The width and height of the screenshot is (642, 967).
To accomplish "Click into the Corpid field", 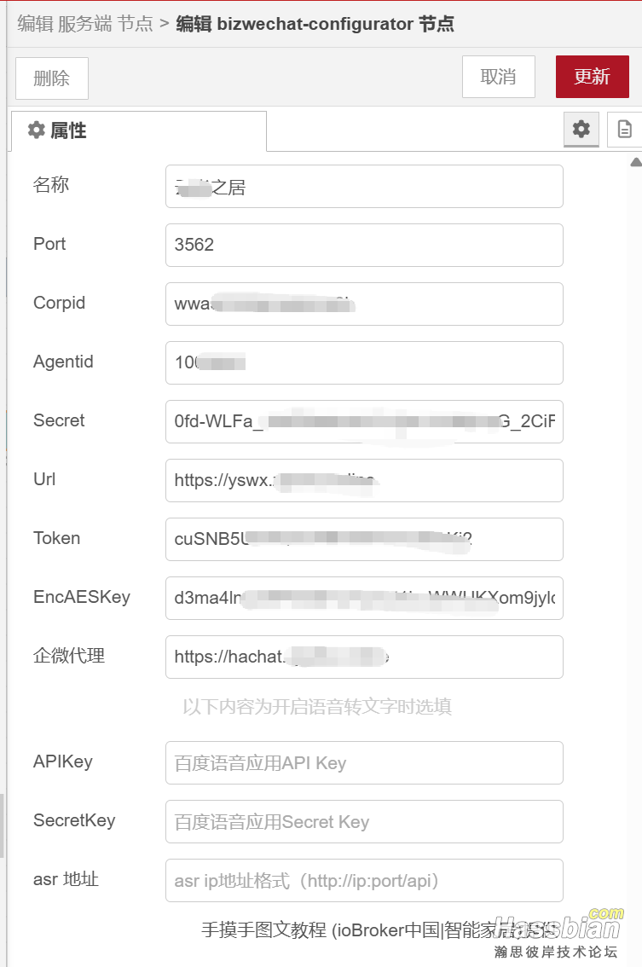I will (364, 304).
